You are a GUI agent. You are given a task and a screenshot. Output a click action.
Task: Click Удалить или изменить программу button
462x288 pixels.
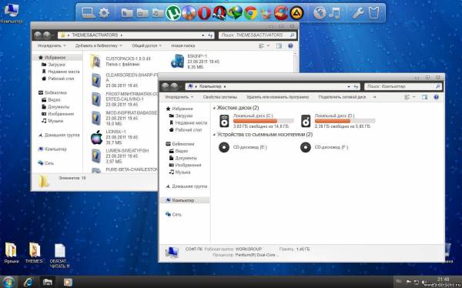(x=277, y=97)
